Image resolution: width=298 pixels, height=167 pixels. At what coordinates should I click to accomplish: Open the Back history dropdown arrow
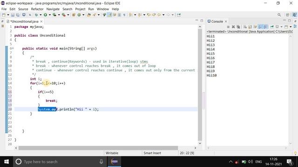(x=163, y=15)
